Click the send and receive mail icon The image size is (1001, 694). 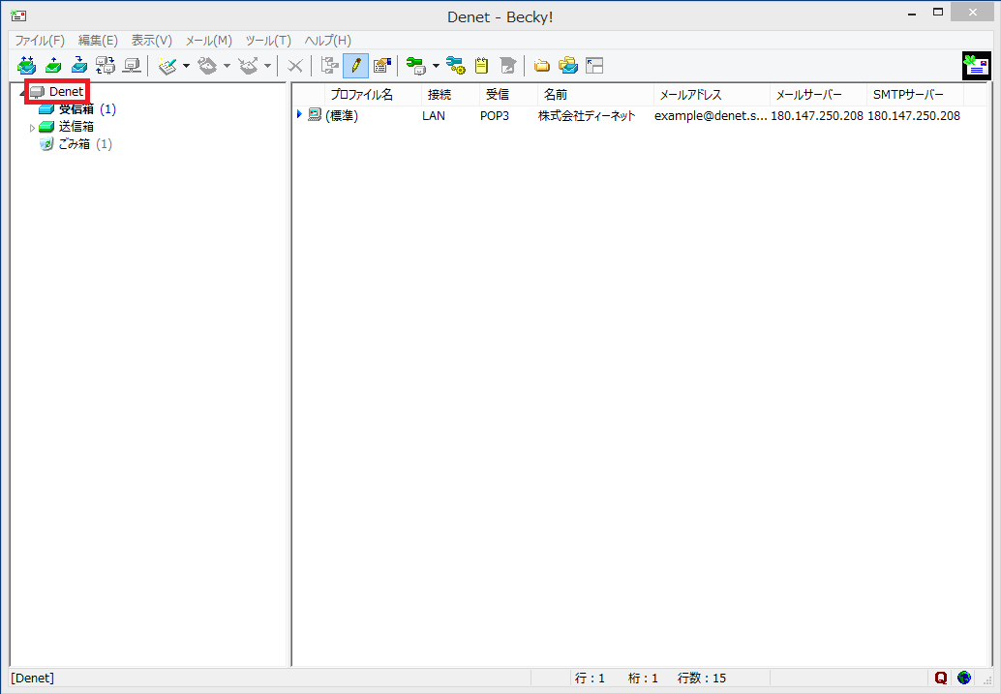[27, 65]
